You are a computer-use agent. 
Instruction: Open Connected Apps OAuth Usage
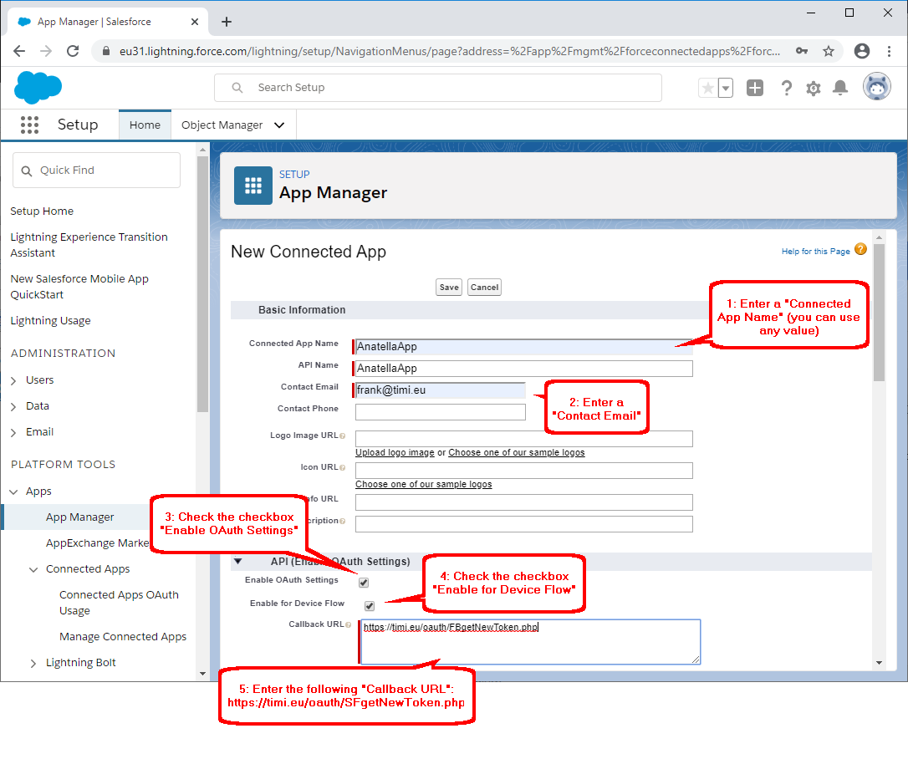[119, 603]
